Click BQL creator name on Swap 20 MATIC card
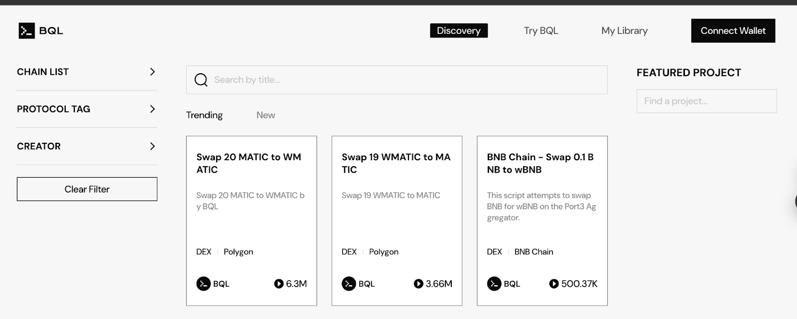Screen dimensions: 797x319 pyautogui.click(x=221, y=284)
